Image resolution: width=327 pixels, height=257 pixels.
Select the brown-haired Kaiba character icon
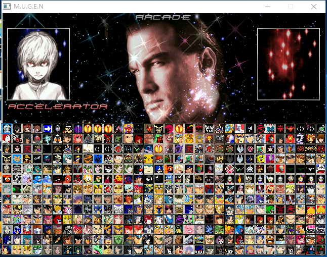click(x=320, y=139)
